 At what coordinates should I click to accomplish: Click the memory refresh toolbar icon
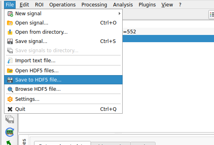pyautogui.click(x=10, y=132)
